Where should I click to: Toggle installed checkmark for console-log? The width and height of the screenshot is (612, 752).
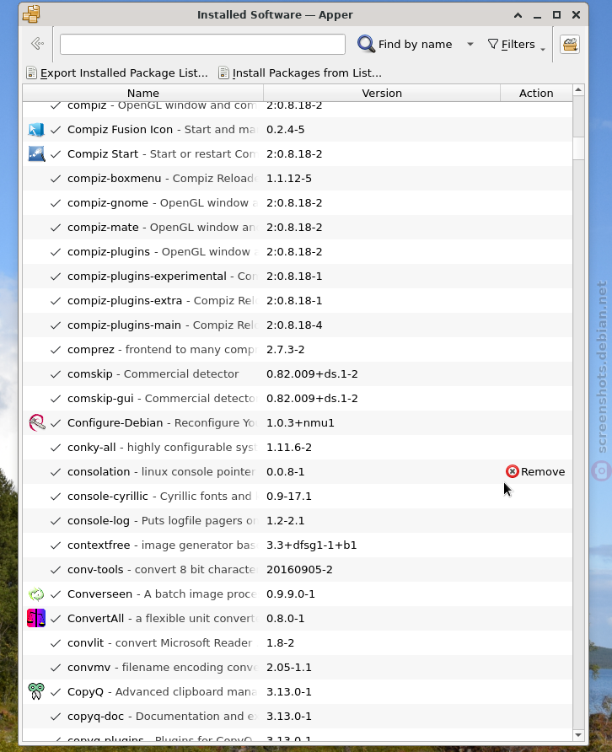(x=56, y=521)
